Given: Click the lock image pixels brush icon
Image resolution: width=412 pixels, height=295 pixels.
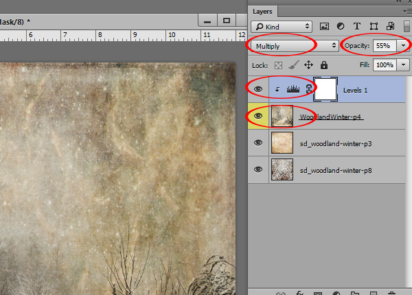Looking at the screenshot, I should [x=293, y=65].
